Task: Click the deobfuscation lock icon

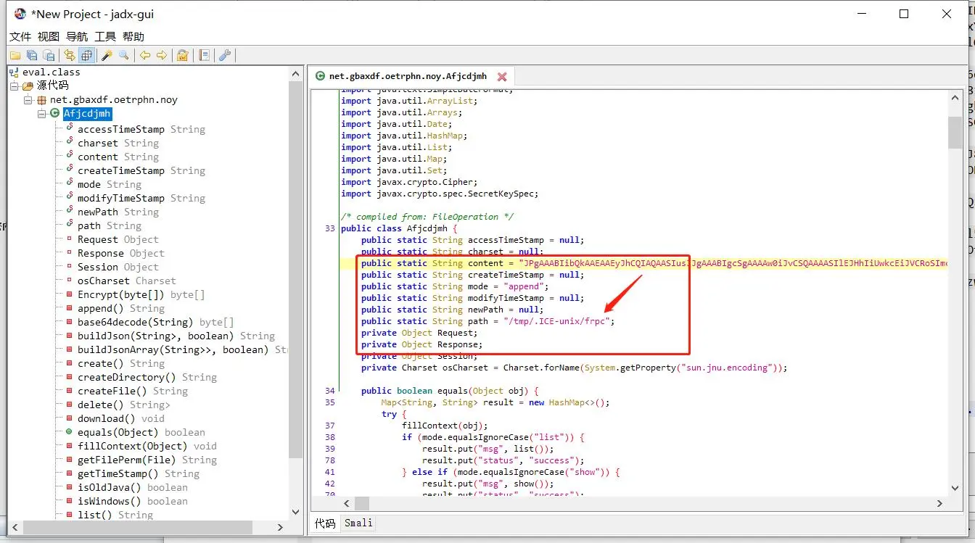Action: (x=183, y=55)
